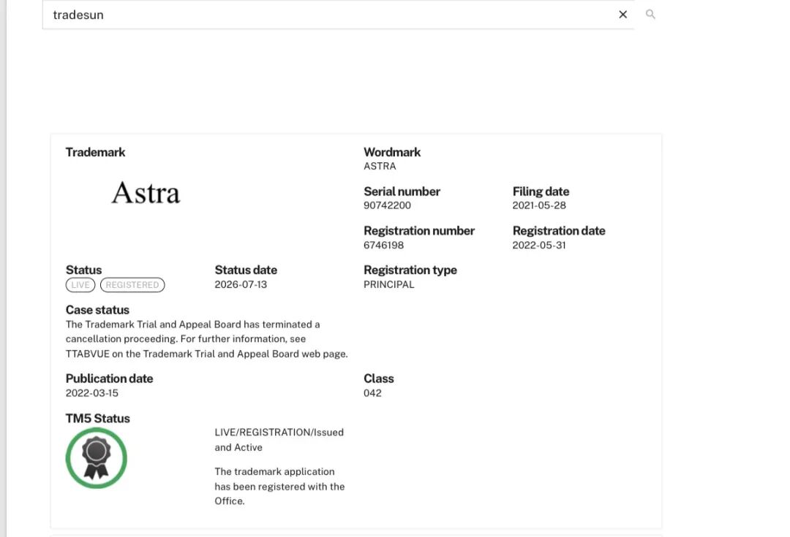This screenshot has height=537, width=790.
Task: Open the Astra trademark image
Action: pyautogui.click(x=146, y=193)
